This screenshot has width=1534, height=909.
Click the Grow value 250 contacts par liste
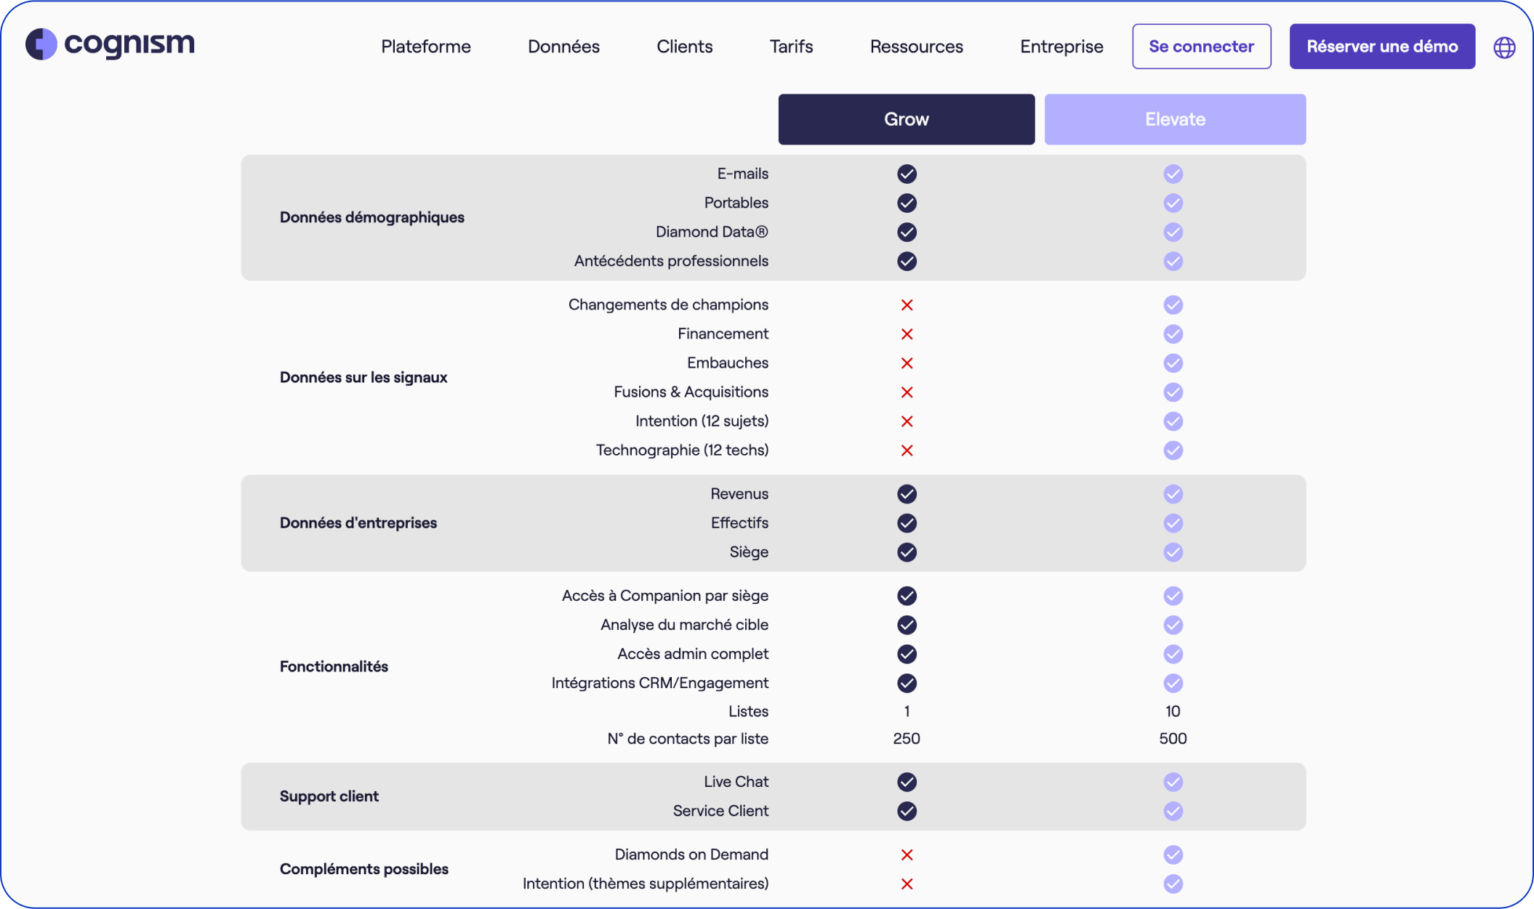(x=907, y=738)
